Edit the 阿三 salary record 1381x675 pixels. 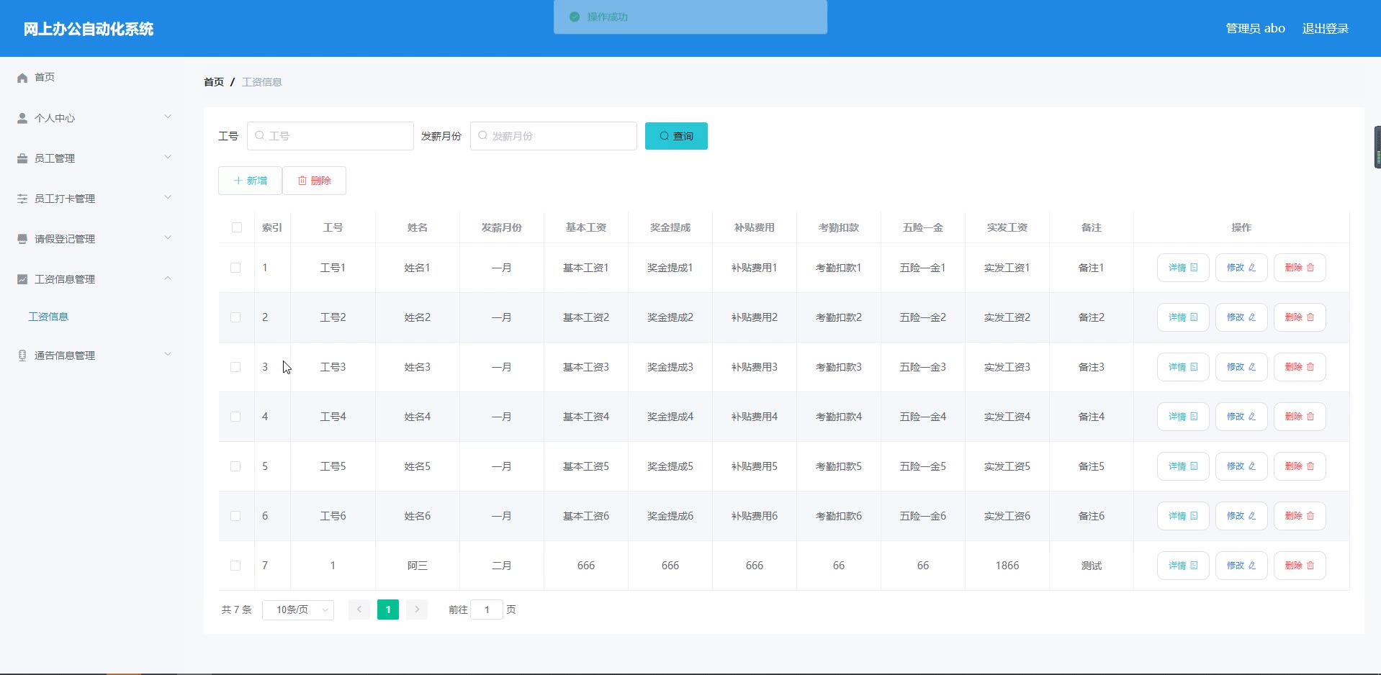coord(1241,566)
